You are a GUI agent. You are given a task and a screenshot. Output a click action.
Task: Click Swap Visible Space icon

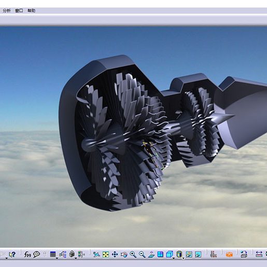point(198,254)
